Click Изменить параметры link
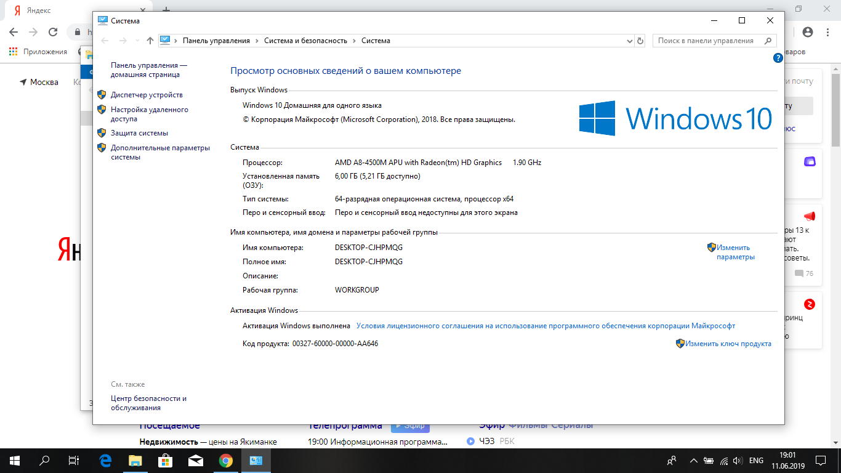The width and height of the screenshot is (841, 473). (x=736, y=252)
